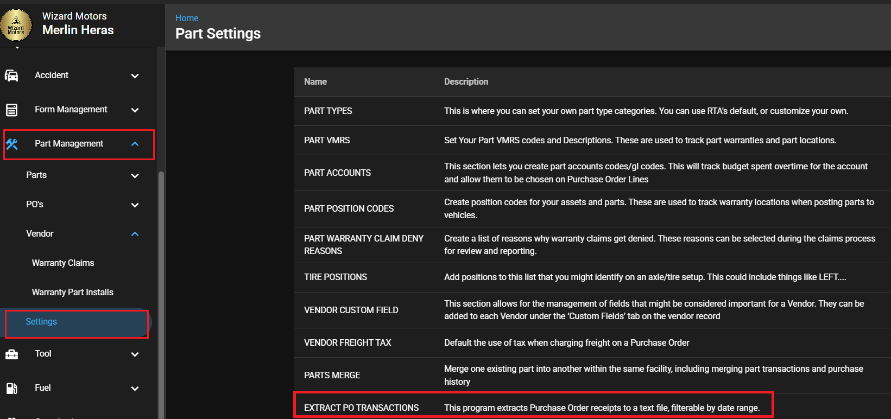The height and width of the screenshot is (419, 891).
Task: Click the Name column header
Action: [x=315, y=82]
